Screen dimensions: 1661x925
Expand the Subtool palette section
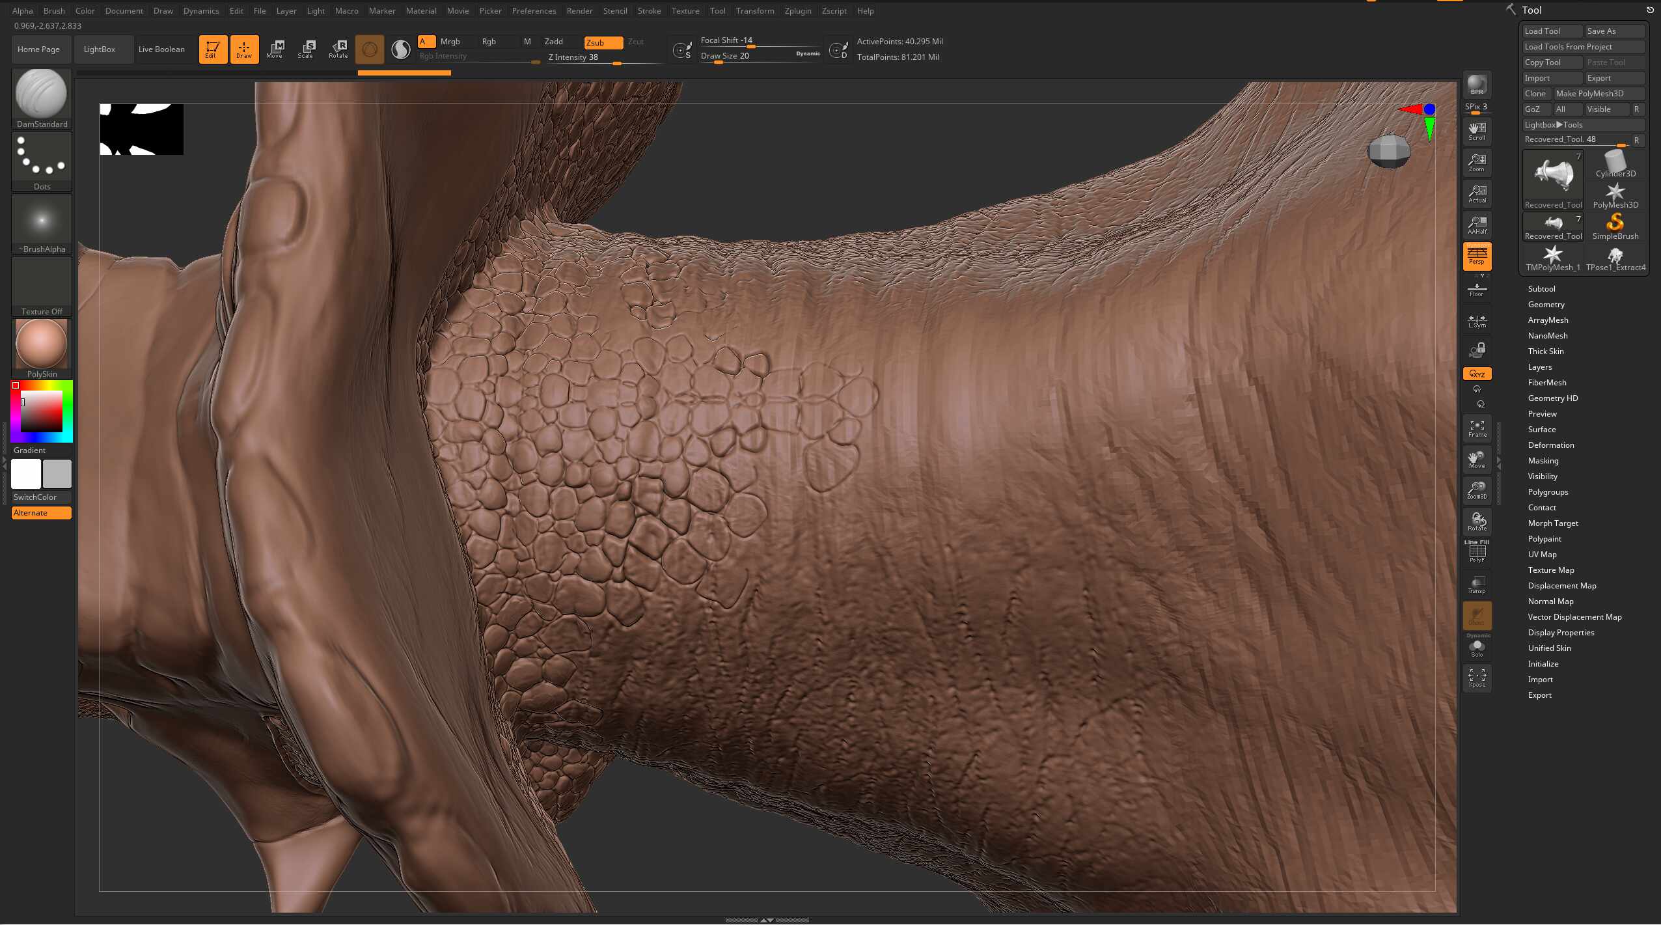click(x=1541, y=289)
